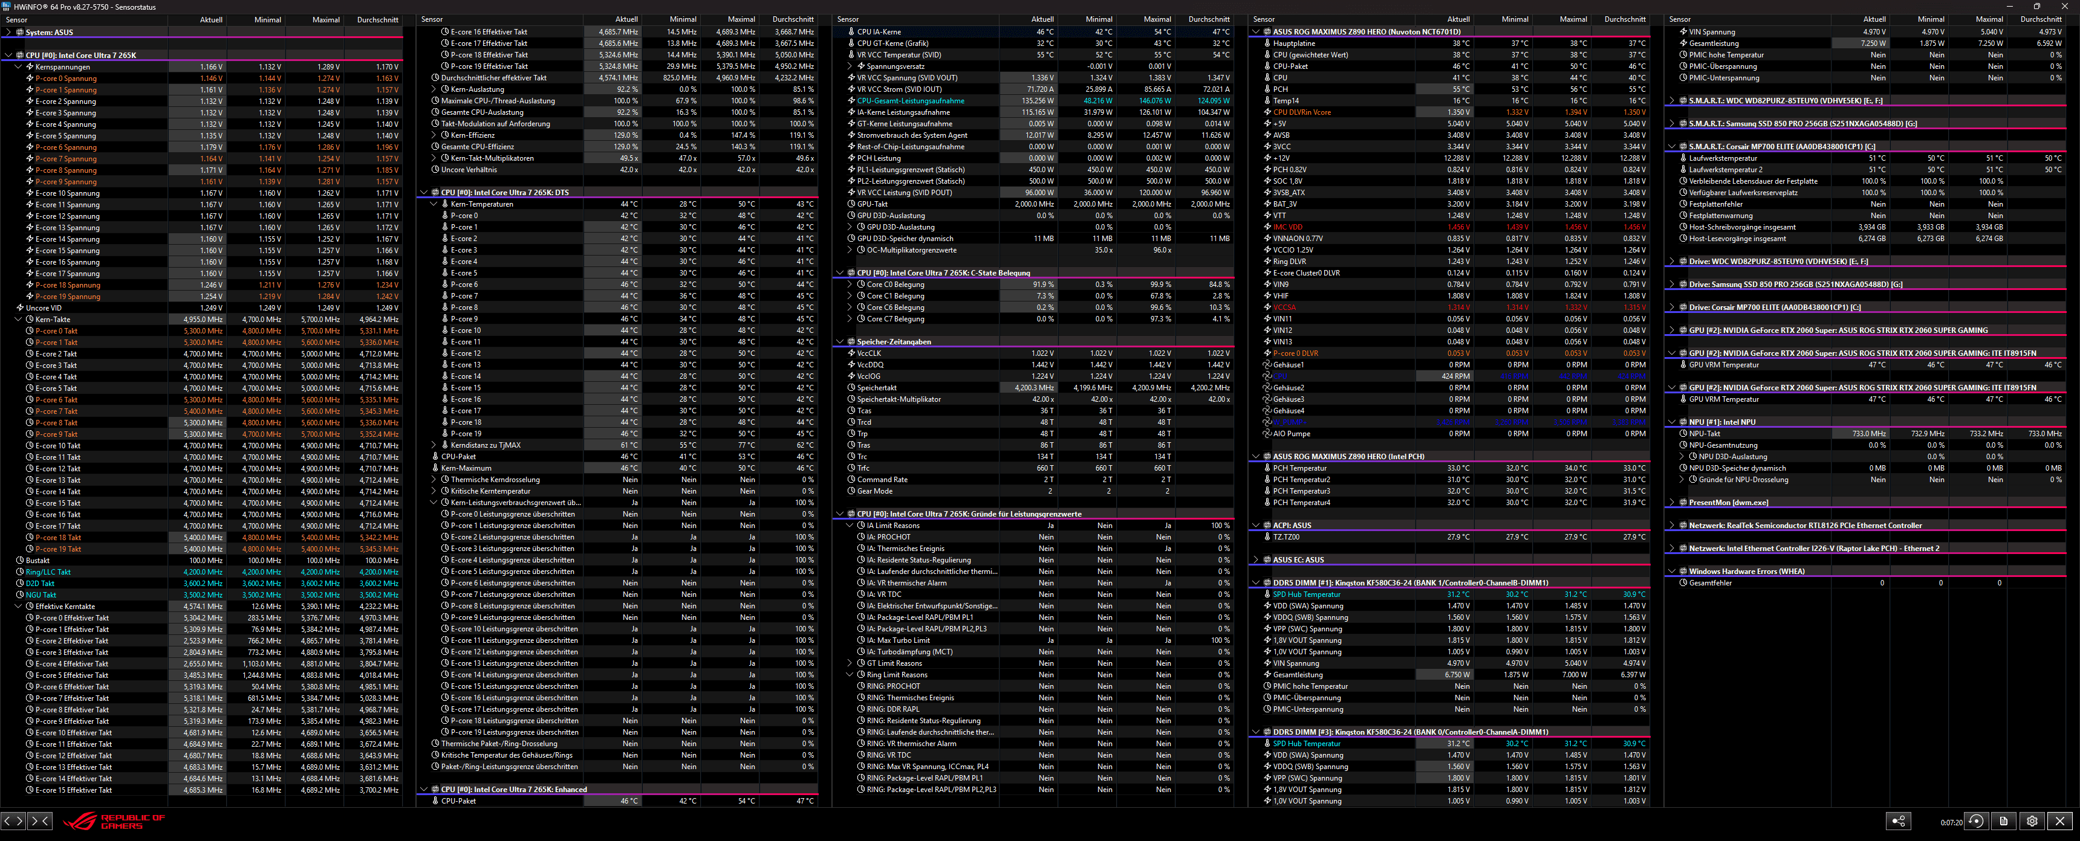Screen dimensions: 2080x841
Task: Click the shrink view arrows button
Action: point(41,821)
